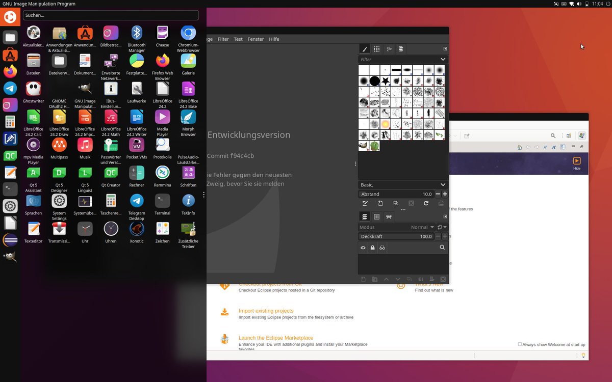Open the Modus blend mode dropdown showing Normal
The width and height of the screenshot is (612, 382).
click(423, 227)
